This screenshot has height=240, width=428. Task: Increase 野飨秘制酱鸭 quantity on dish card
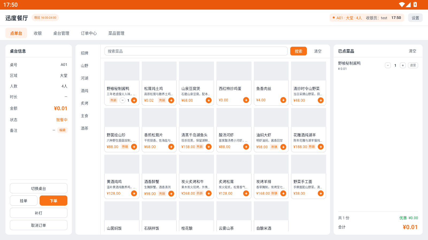coord(134,100)
